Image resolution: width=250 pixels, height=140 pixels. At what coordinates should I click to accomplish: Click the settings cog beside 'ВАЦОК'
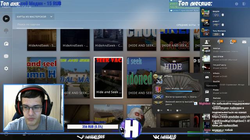tap(223, 15)
